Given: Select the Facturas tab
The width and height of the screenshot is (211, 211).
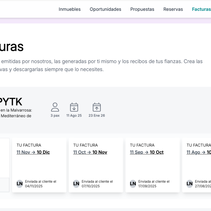Looking at the screenshot, I should (x=201, y=9).
